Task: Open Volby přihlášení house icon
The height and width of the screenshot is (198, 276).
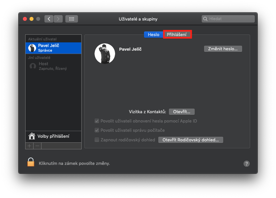Action: (32, 136)
